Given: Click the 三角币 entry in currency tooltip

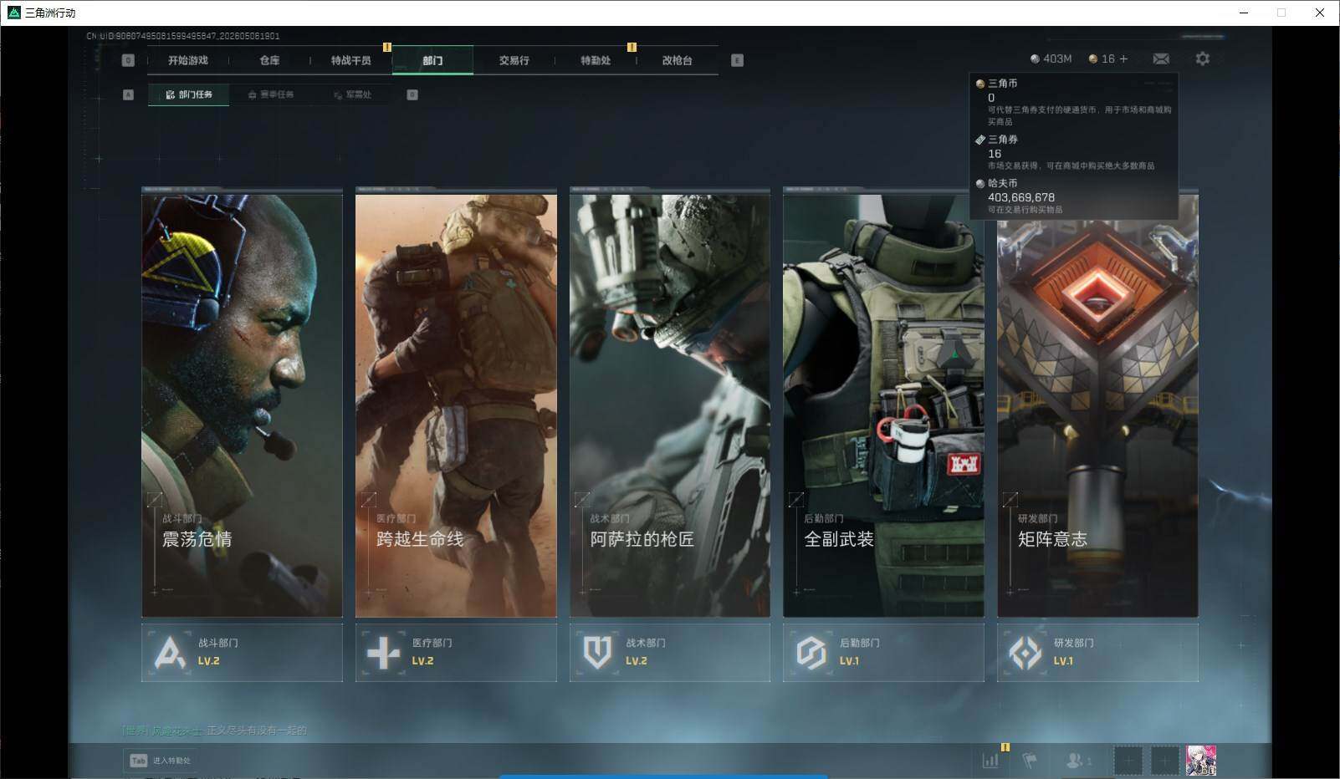Looking at the screenshot, I should tap(1074, 102).
